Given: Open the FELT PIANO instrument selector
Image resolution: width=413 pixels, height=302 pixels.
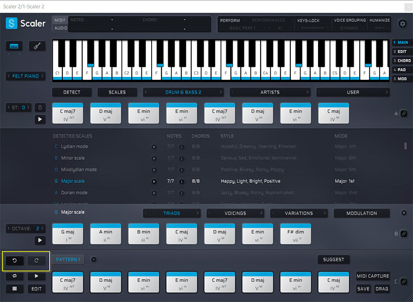Looking at the screenshot, I should tap(26, 76).
